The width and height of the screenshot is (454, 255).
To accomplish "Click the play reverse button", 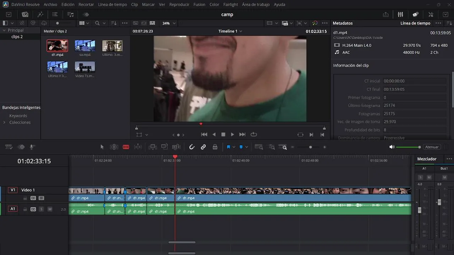I will (x=214, y=135).
